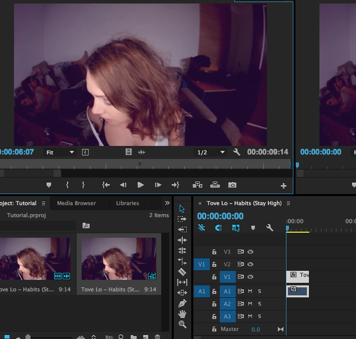
Task: Open Source monitor wrench settings
Action: (236, 152)
